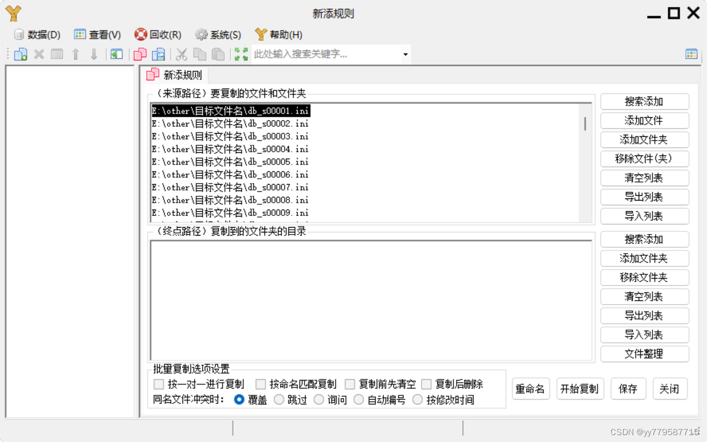The image size is (707, 442).
Task: Click the 移除文件夹 button
Action: [644, 278]
